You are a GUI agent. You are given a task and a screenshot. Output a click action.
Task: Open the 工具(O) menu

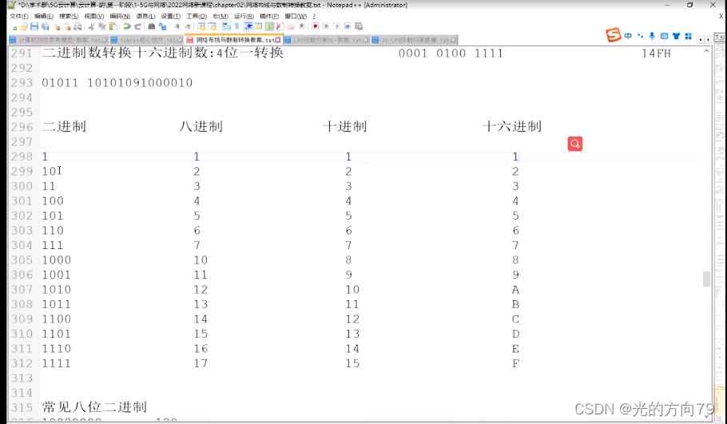click(196, 16)
